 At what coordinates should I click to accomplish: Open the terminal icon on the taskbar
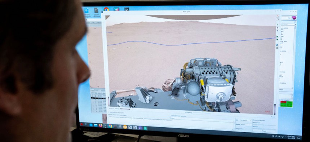click(105, 125)
